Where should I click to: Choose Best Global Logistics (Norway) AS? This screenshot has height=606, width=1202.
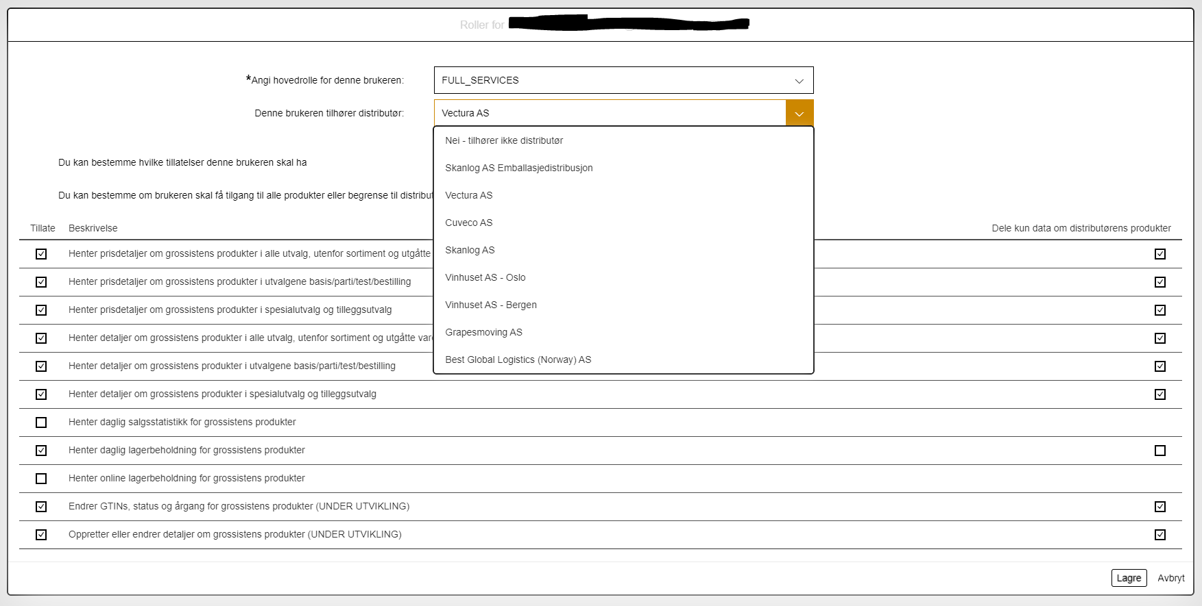tap(518, 359)
